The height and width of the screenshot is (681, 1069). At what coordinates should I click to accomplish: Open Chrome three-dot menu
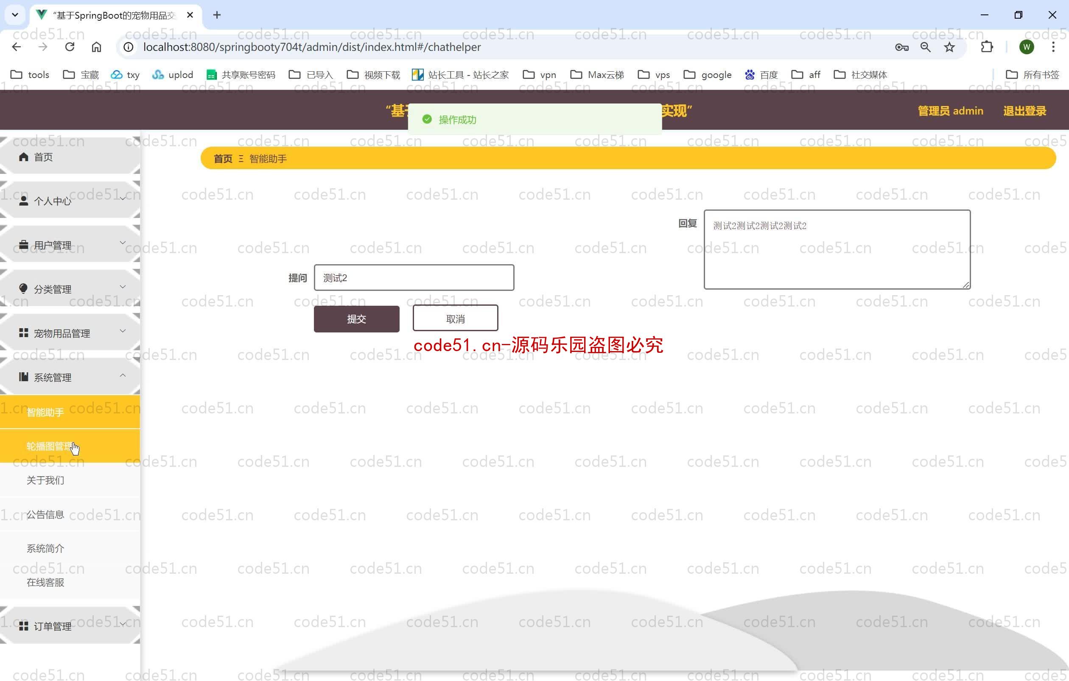pyautogui.click(x=1053, y=47)
